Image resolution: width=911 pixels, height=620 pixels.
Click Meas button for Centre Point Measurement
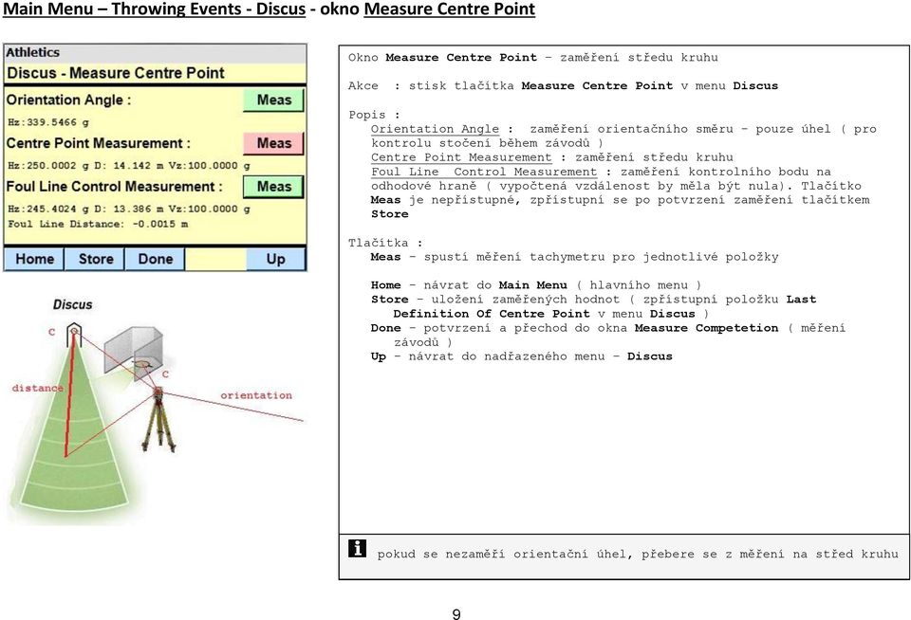pos(273,143)
